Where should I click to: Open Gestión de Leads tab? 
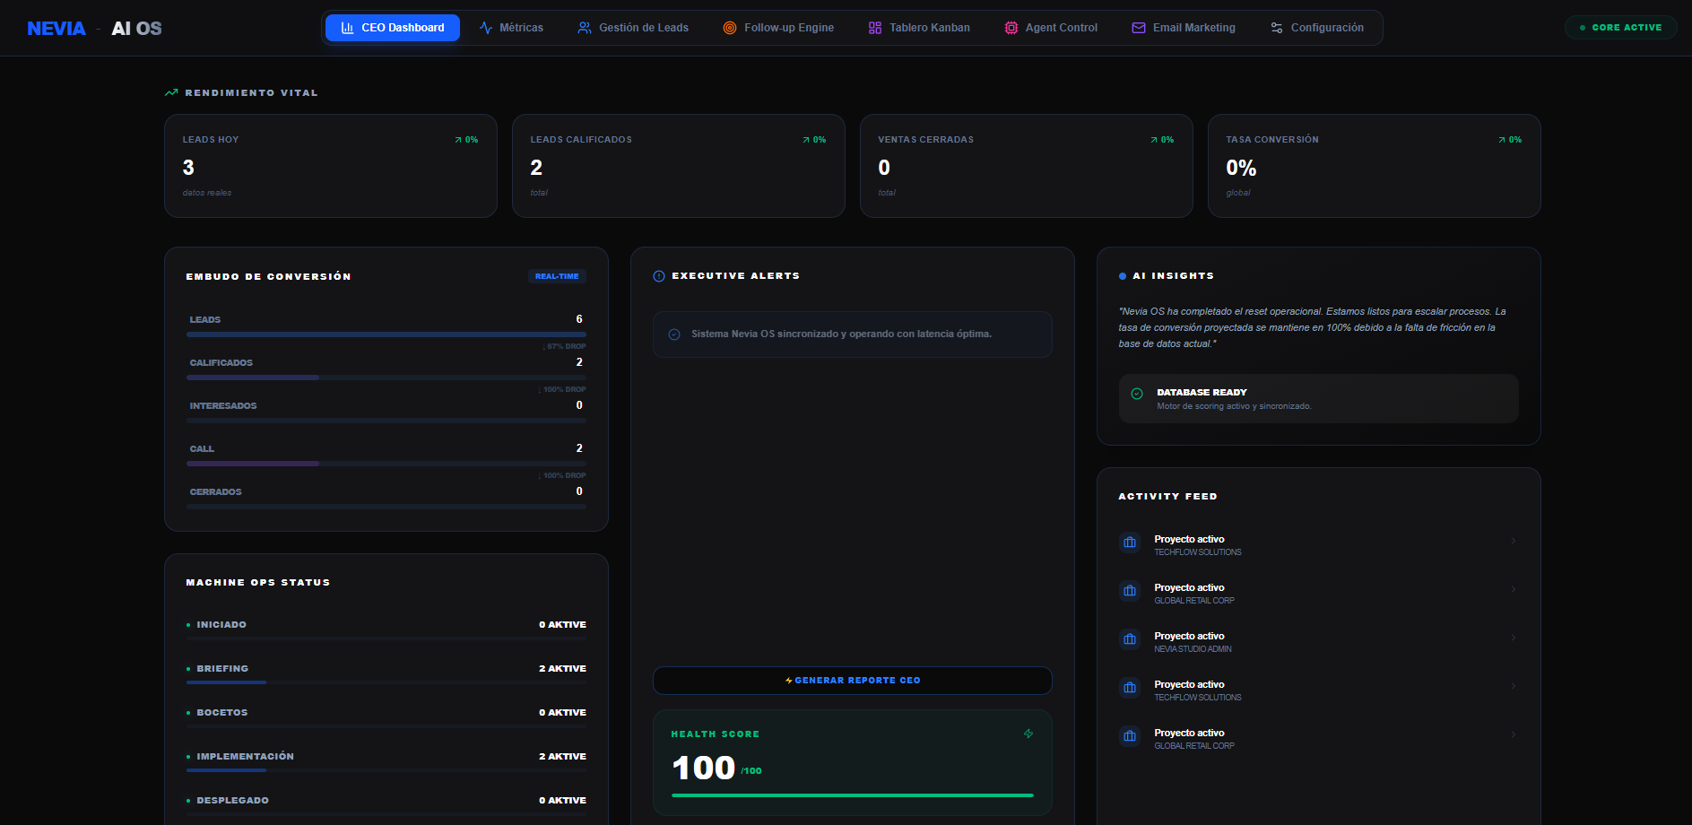pos(633,28)
